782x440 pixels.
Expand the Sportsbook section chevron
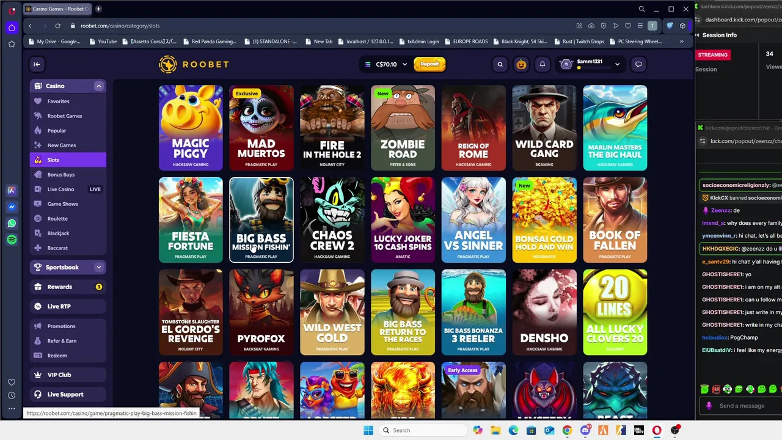[x=98, y=267]
